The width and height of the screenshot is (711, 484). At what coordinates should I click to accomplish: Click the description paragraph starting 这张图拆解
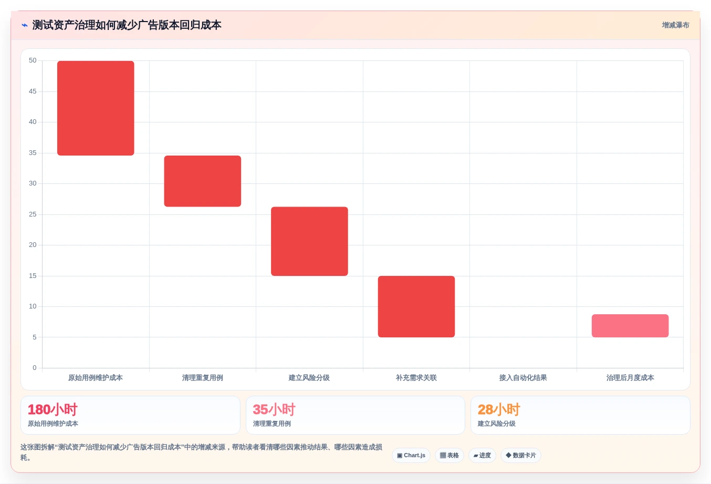[x=202, y=452]
